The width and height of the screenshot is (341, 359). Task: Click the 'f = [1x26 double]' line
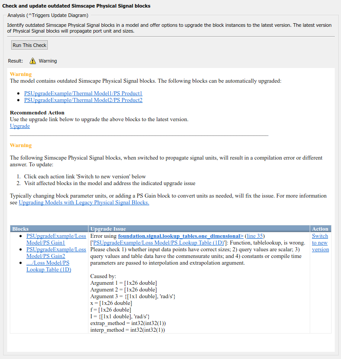[x=110, y=309]
